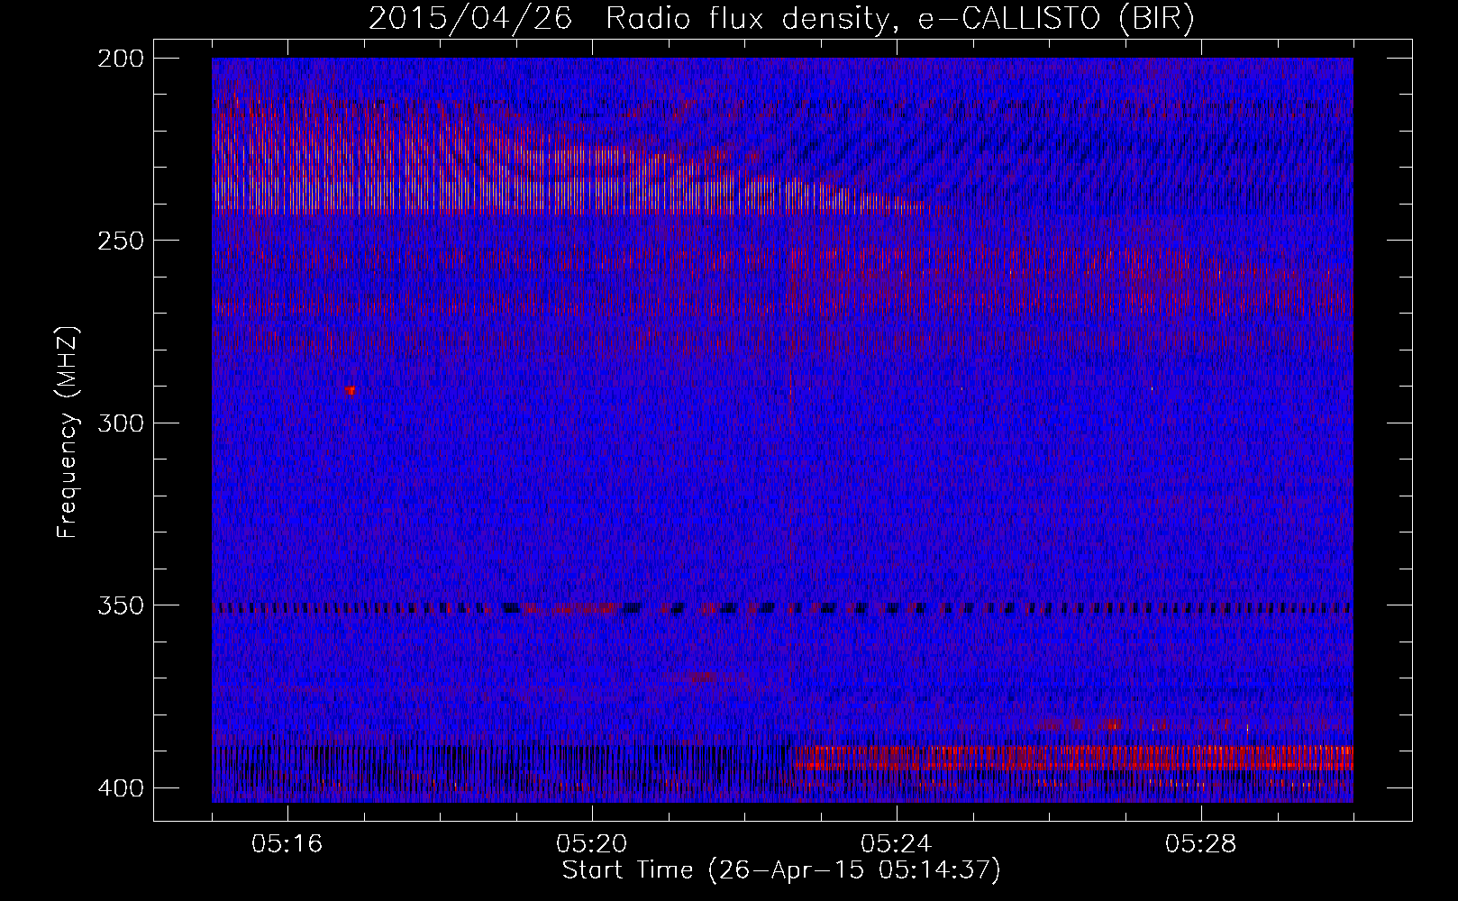Click the 'Start Time (26-Apr-15 05:14:37)' x-axis label
This screenshot has width=1458, height=901.
click(x=781, y=870)
